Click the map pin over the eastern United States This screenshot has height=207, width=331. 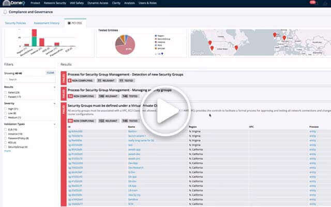(x=236, y=48)
